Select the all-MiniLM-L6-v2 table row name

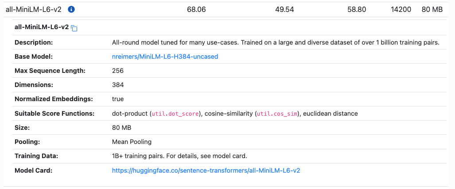tap(33, 9)
